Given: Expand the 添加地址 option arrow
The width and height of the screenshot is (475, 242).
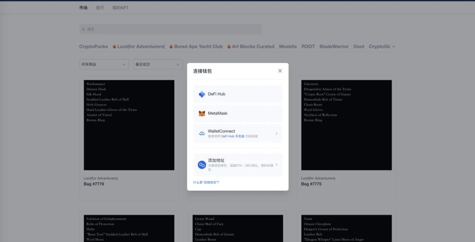Looking at the screenshot, I should [x=276, y=165].
